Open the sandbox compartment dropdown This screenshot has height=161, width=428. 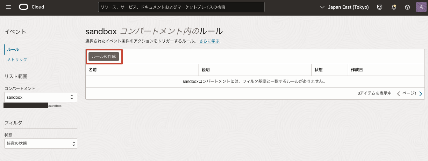click(41, 97)
